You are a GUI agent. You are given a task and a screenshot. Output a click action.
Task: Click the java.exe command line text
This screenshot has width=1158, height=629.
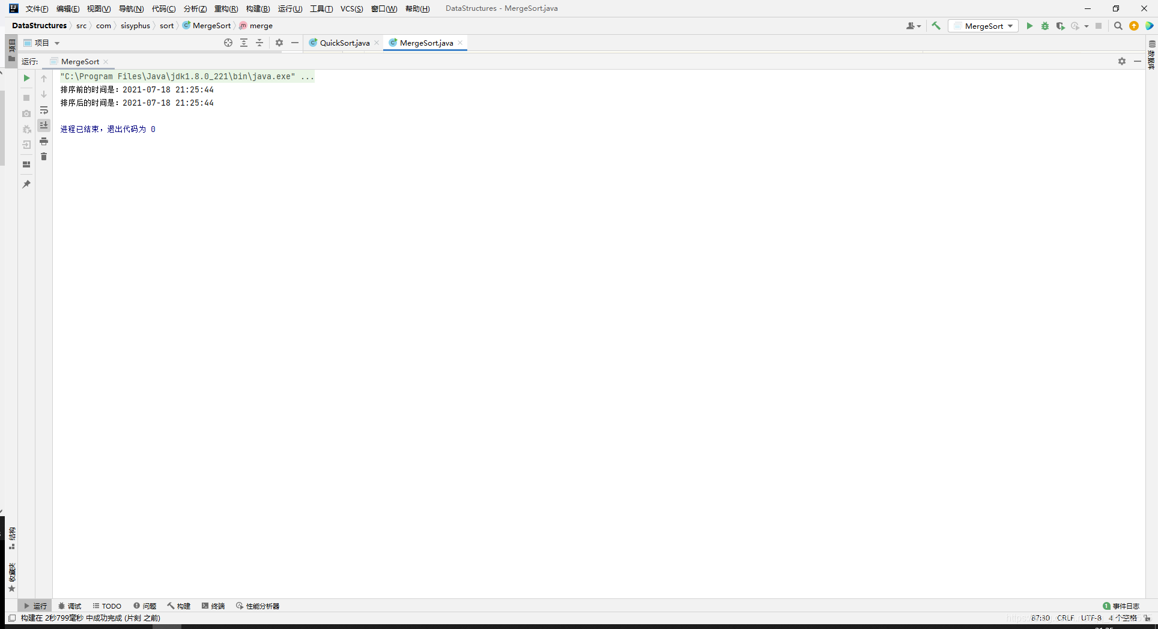tap(187, 76)
